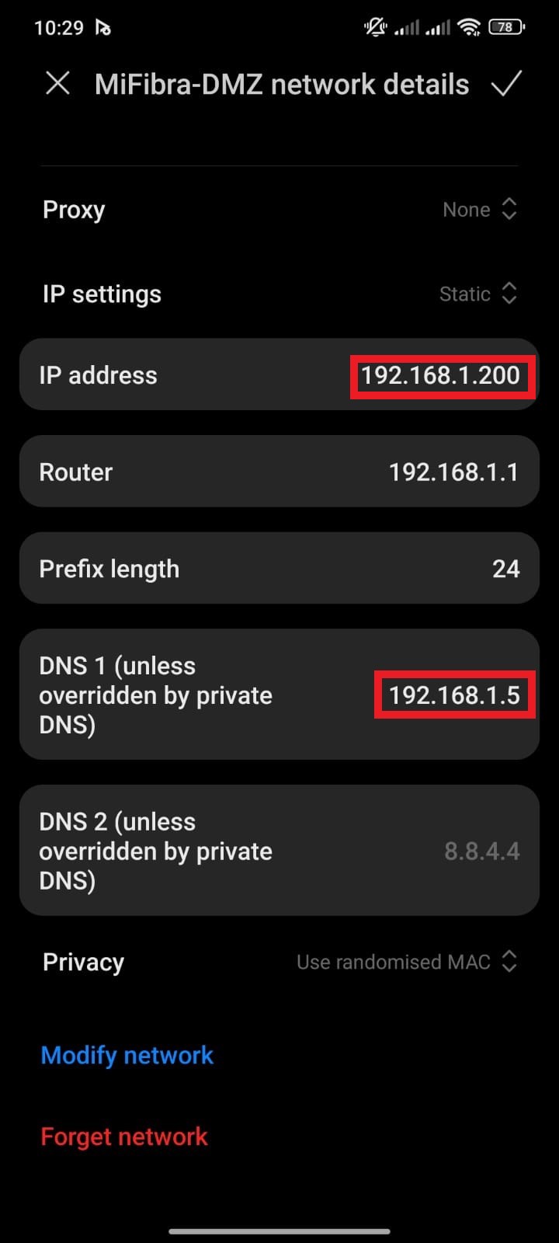This screenshot has height=1243, width=559.
Task: Open the Privacy MAC address selector
Action: pos(407,962)
